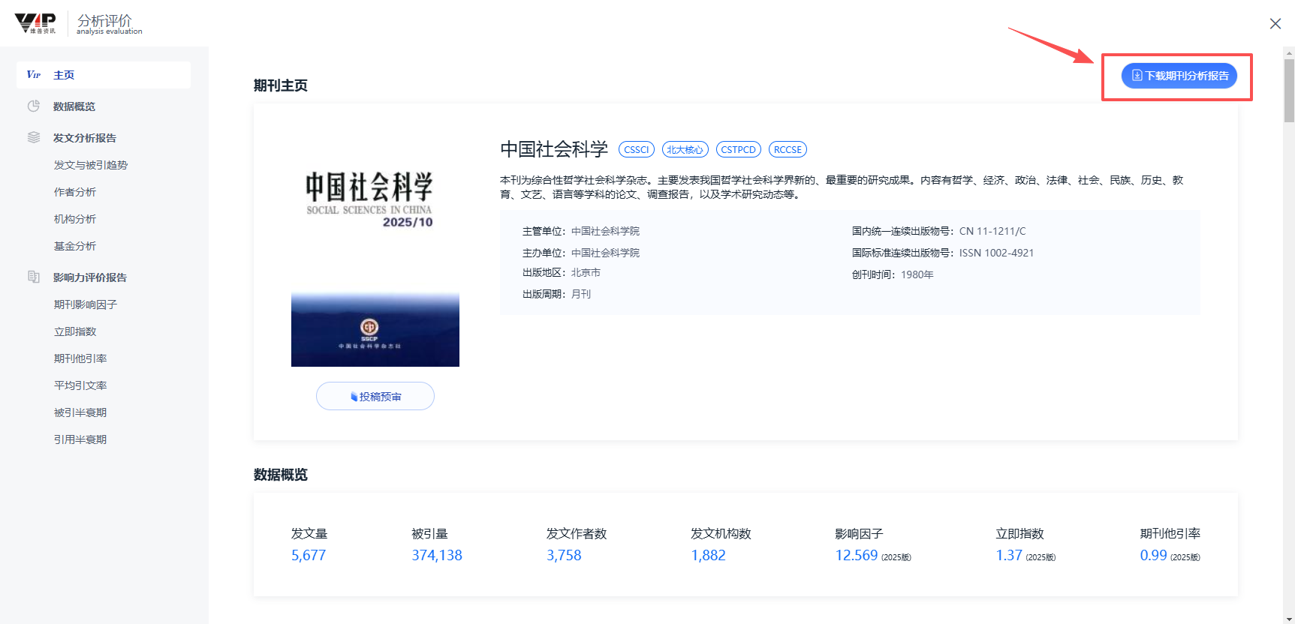Click the 影响因子 value 12.569

click(857, 555)
